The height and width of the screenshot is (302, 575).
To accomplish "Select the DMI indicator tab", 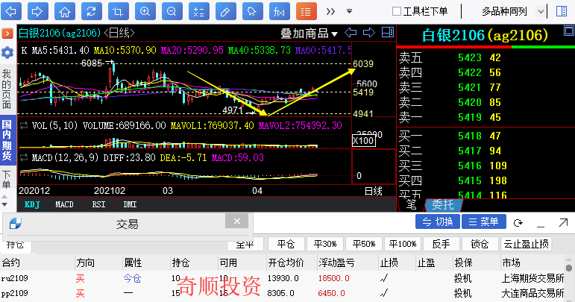I will click(x=130, y=204).
